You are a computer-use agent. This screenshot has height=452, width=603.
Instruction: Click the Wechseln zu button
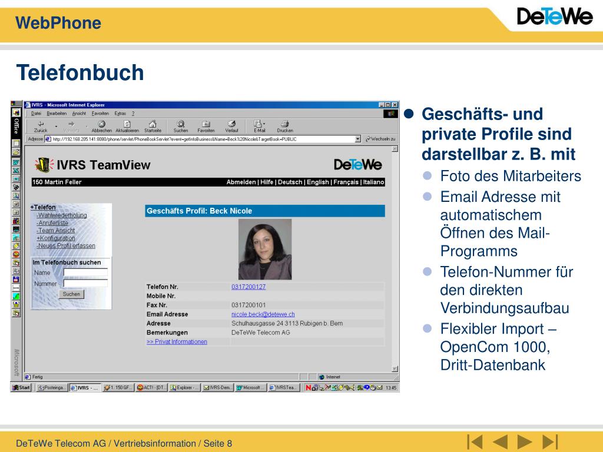coord(381,139)
